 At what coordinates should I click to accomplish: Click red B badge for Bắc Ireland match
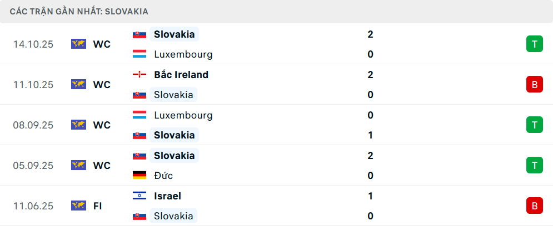pyautogui.click(x=534, y=84)
